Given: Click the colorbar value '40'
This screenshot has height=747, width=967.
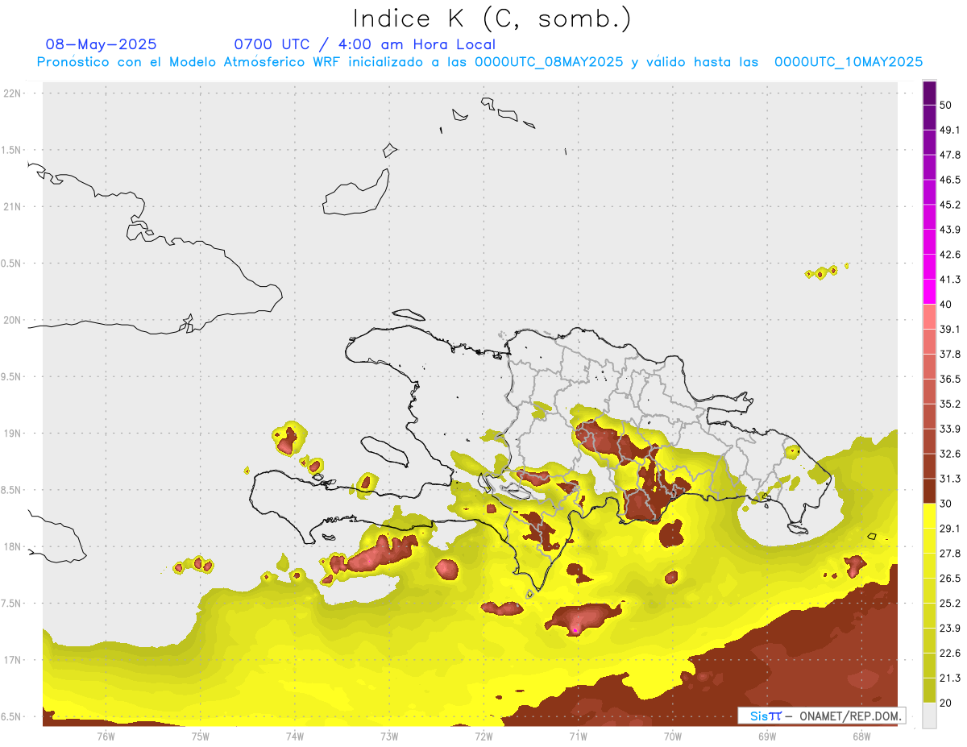Looking at the screenshot, I should (x=946, y=305).
